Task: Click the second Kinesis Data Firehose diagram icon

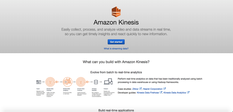Action: point(83,82)
